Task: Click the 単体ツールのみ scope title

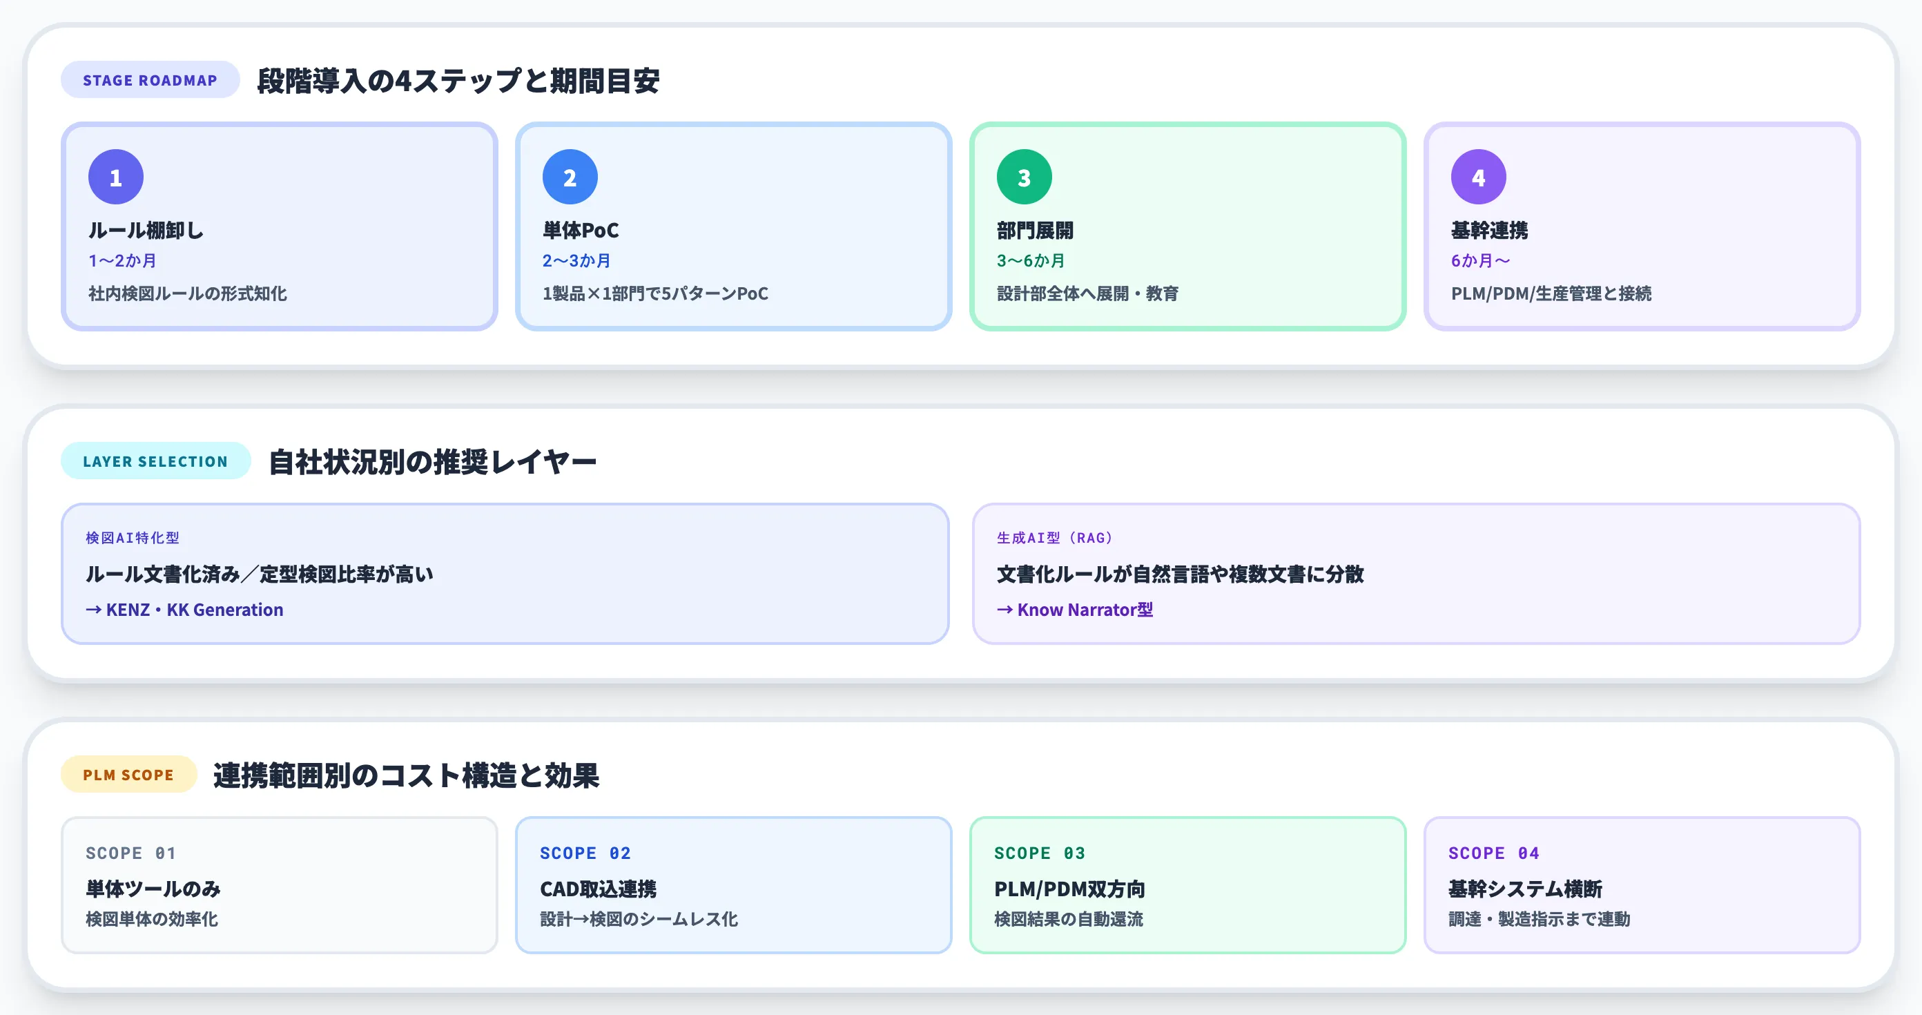Action: pyautogui.click(x=153, y=889)
